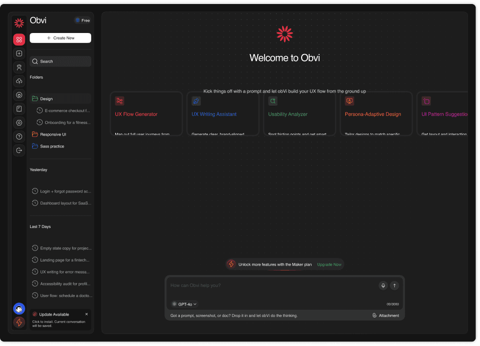Click the help question mark icon
Image resolution: width=480 pixels, height=346 pixels.
coord(19,136)
